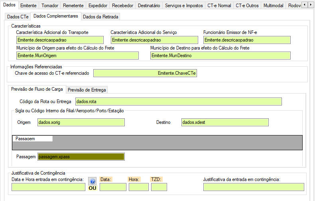Open the partially visible Rodov tab

pyautogui.click(x=294, y=6)
